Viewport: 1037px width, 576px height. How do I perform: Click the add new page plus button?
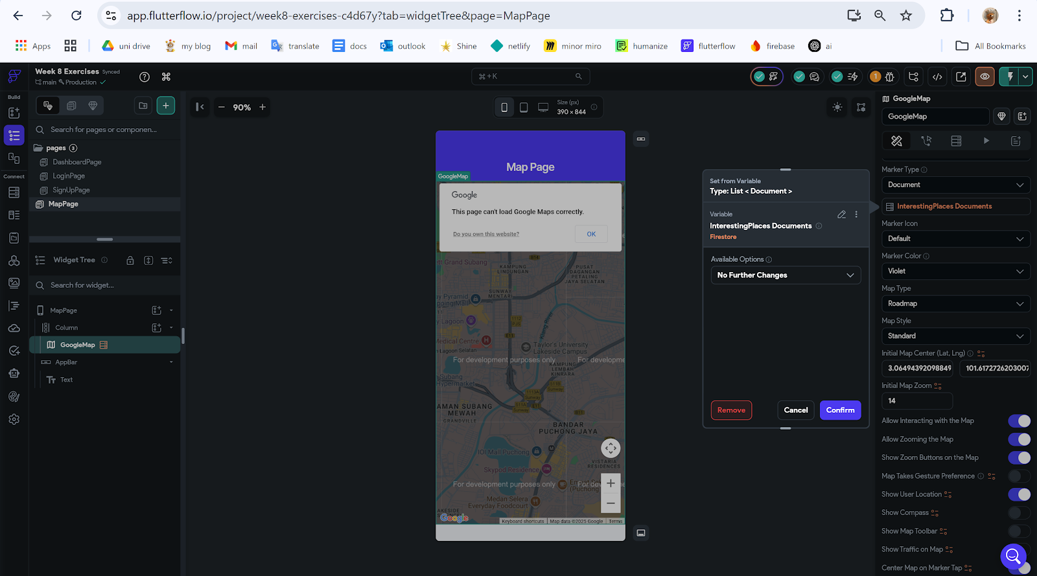(x=166, y=106)
